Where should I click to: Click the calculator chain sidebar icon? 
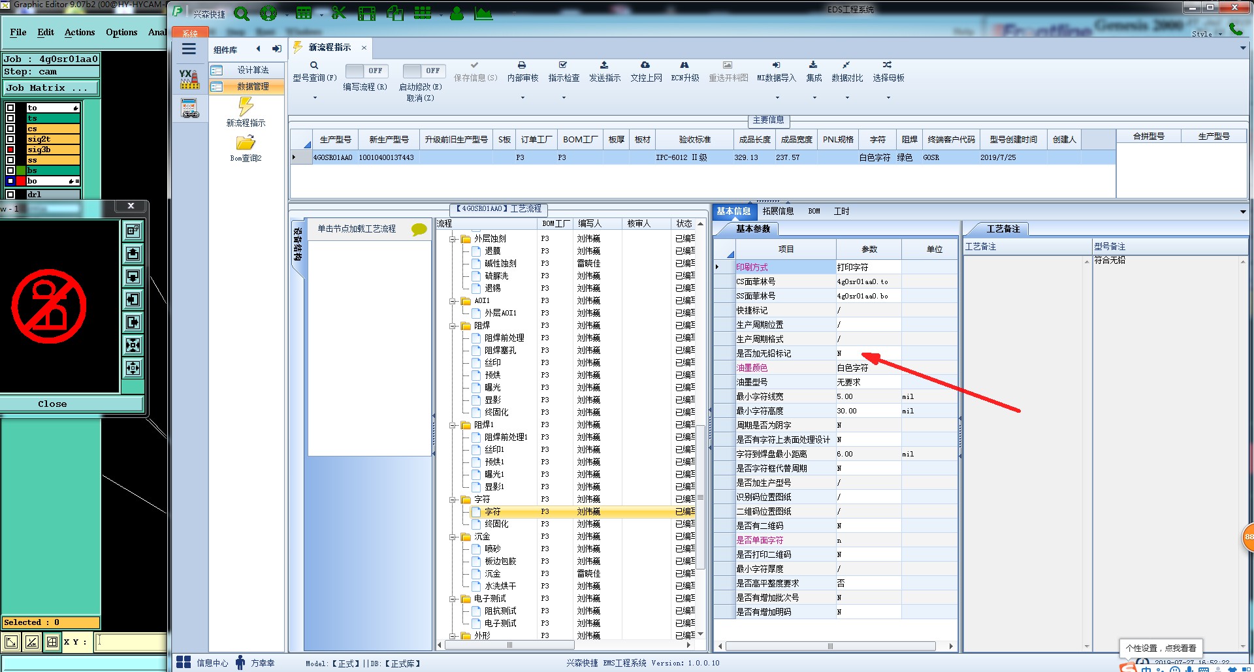pyautogui.click(x=189, y=108)
